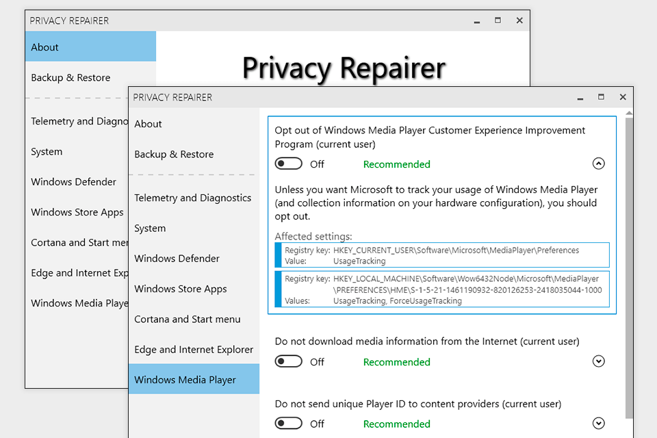Click the HKEY_LOCAL_MACHINE registry key entry
The height and width of the screenshot is (438, 657).
(442, 289)
